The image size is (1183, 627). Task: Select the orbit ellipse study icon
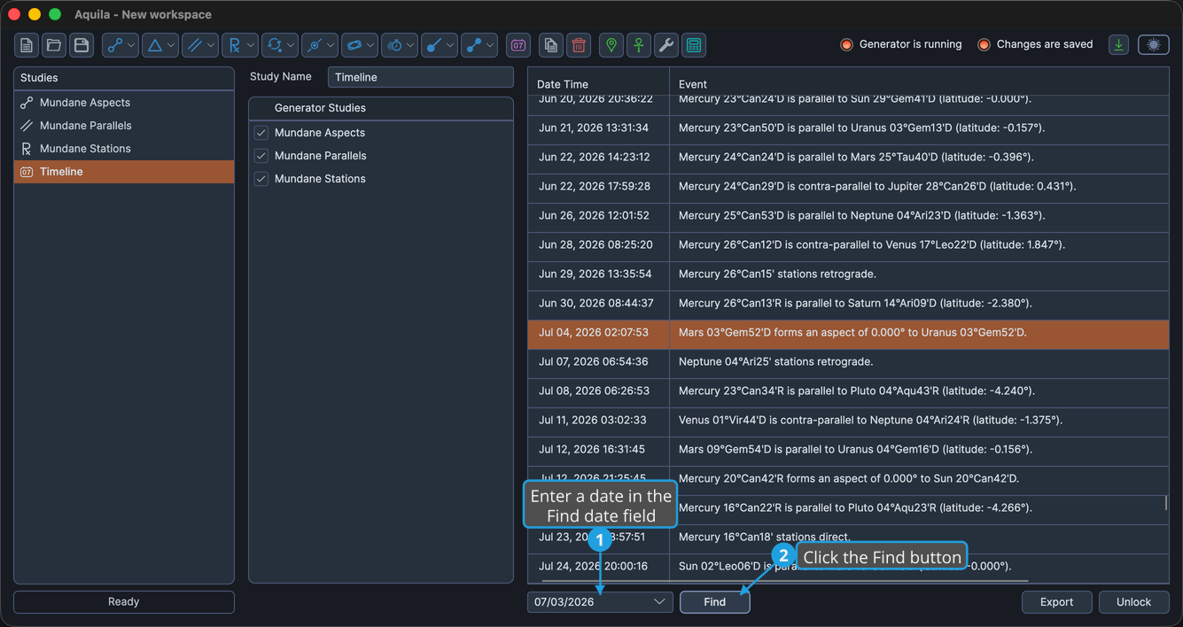click(x=354, y=45)
